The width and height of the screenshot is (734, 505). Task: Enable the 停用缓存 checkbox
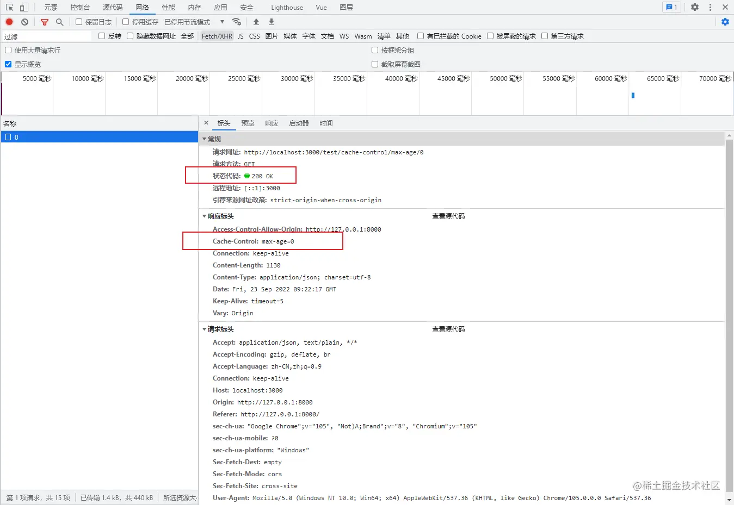coord(126,22)
